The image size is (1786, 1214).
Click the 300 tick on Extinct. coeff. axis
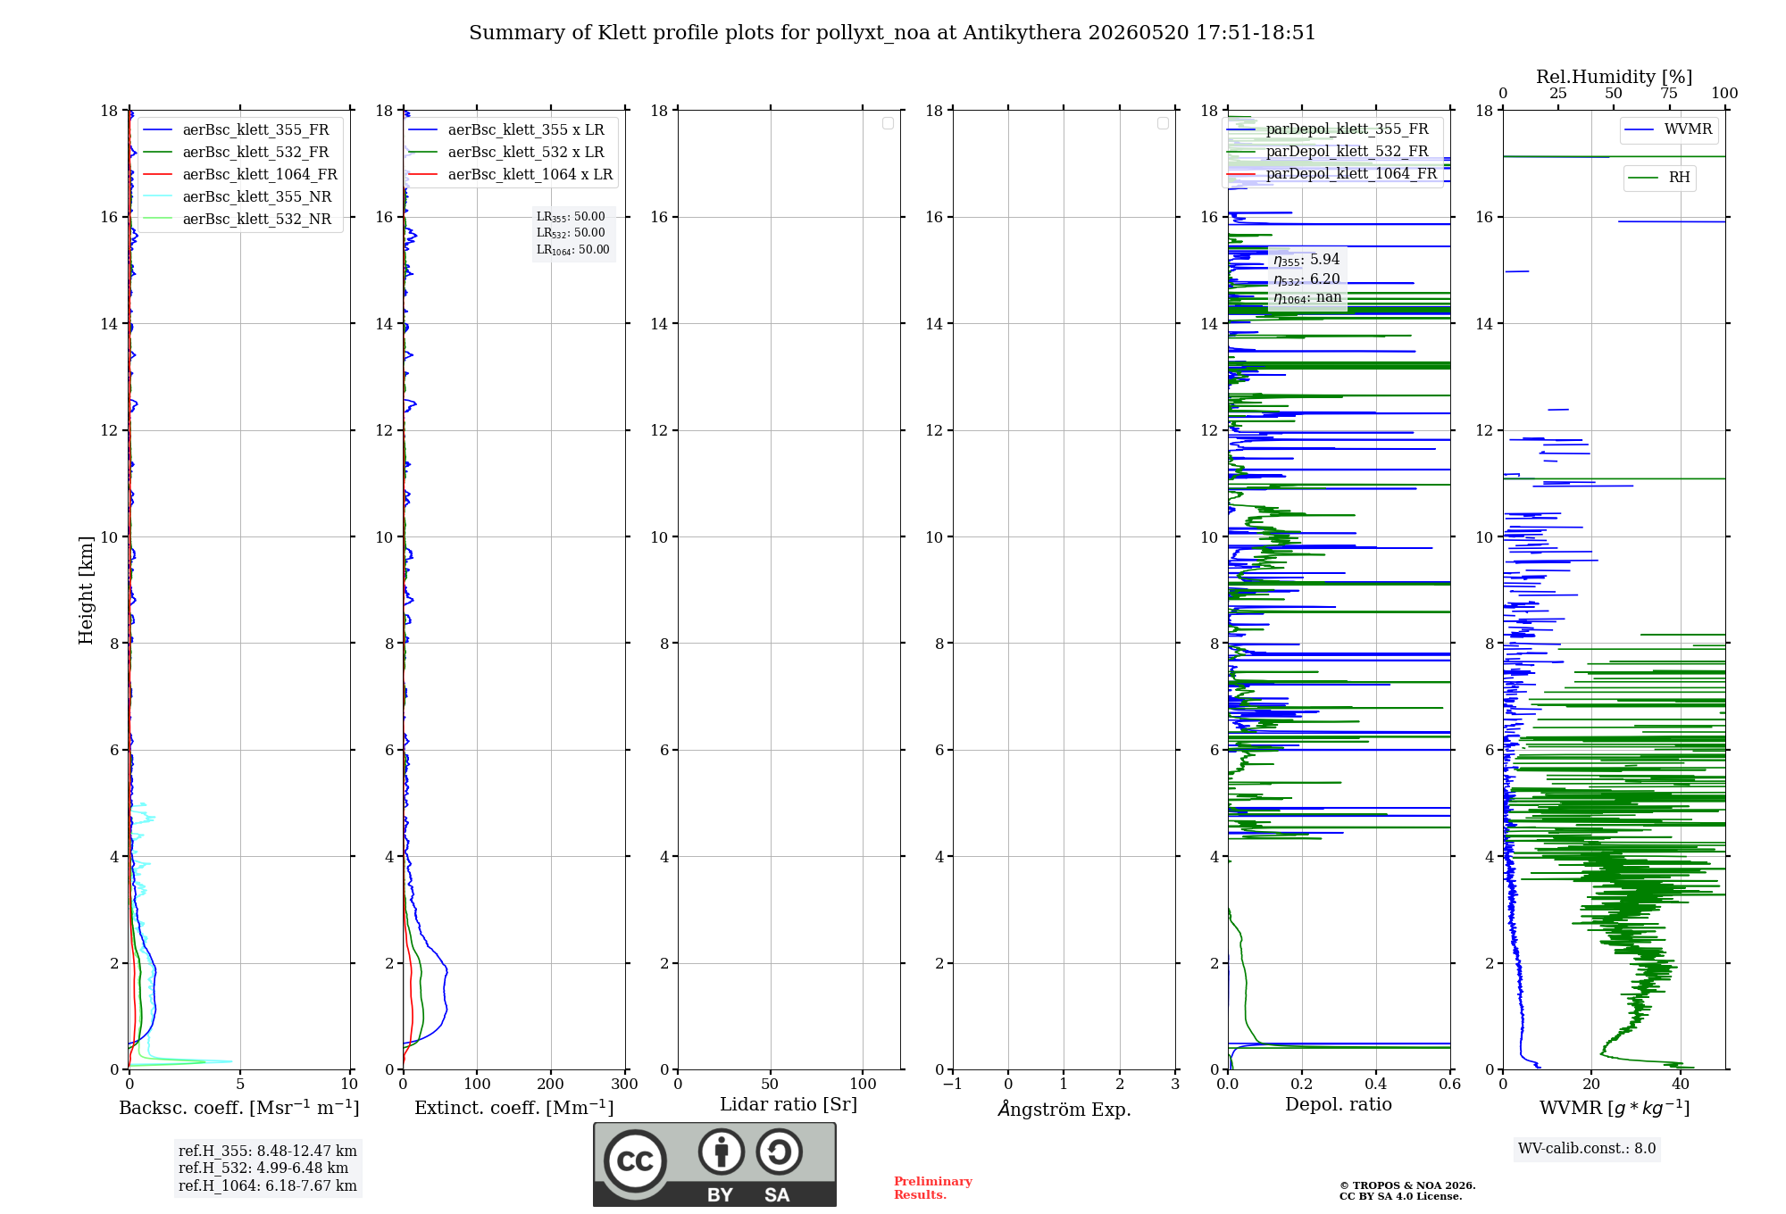(625, 1085)
